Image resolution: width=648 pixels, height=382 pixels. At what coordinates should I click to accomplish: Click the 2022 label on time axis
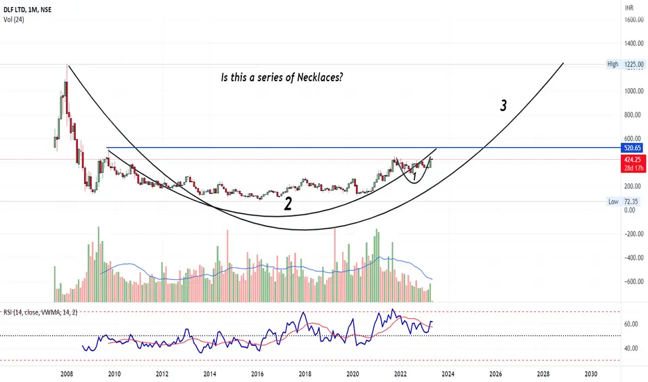click(400, 374)
